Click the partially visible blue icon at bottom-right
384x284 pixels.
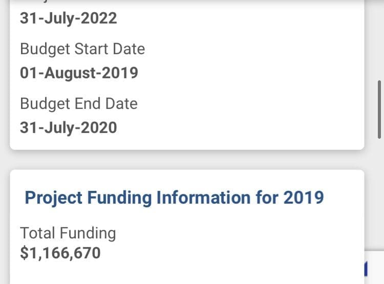point(366,269)
